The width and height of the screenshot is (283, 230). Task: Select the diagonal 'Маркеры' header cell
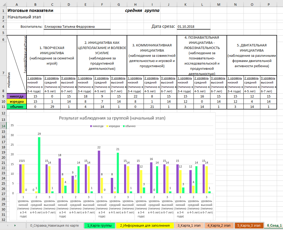17,64
